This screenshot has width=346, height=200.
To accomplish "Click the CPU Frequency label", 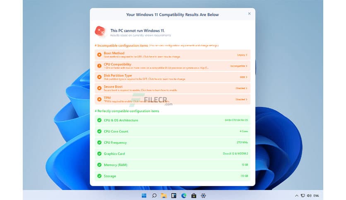I will coord(115,143).
